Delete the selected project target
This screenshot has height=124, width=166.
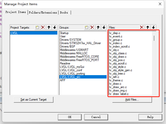tap(43, 28)
